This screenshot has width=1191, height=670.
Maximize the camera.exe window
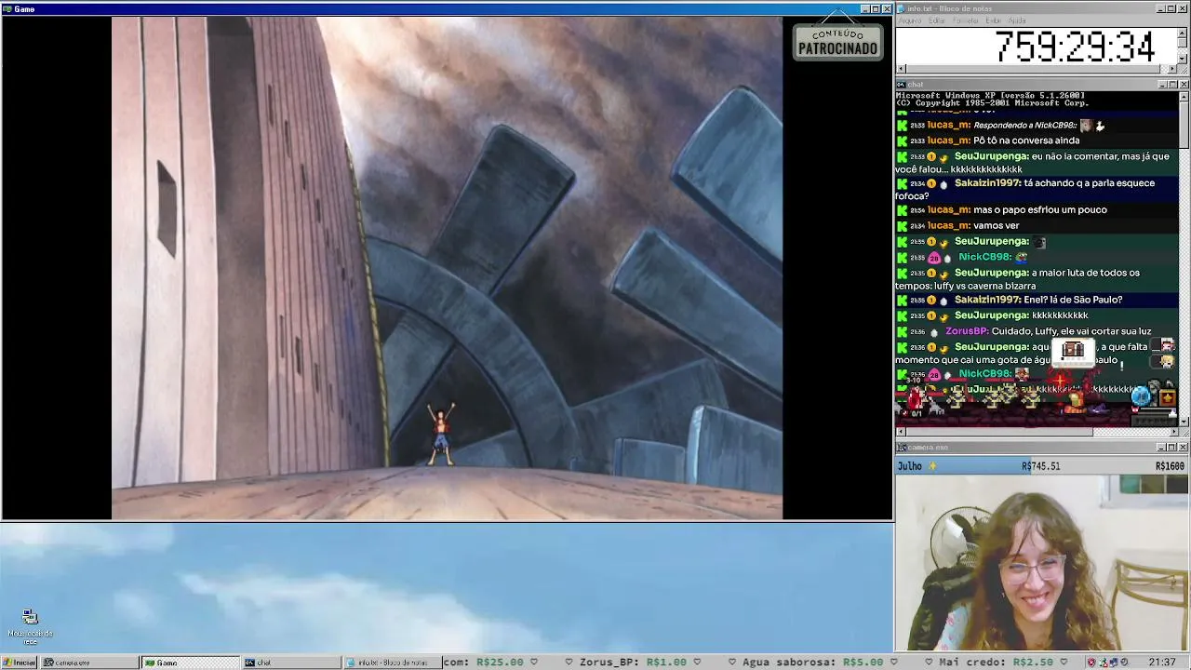point(1172,448)
